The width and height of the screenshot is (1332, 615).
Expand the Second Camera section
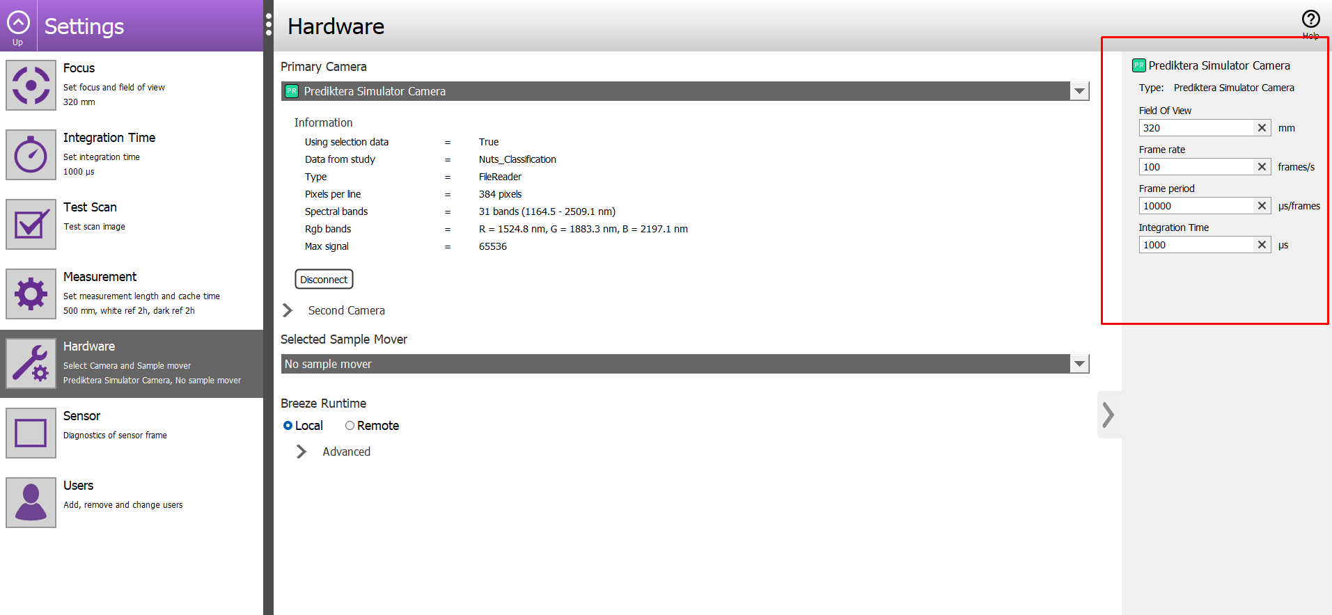click(288, 310)
